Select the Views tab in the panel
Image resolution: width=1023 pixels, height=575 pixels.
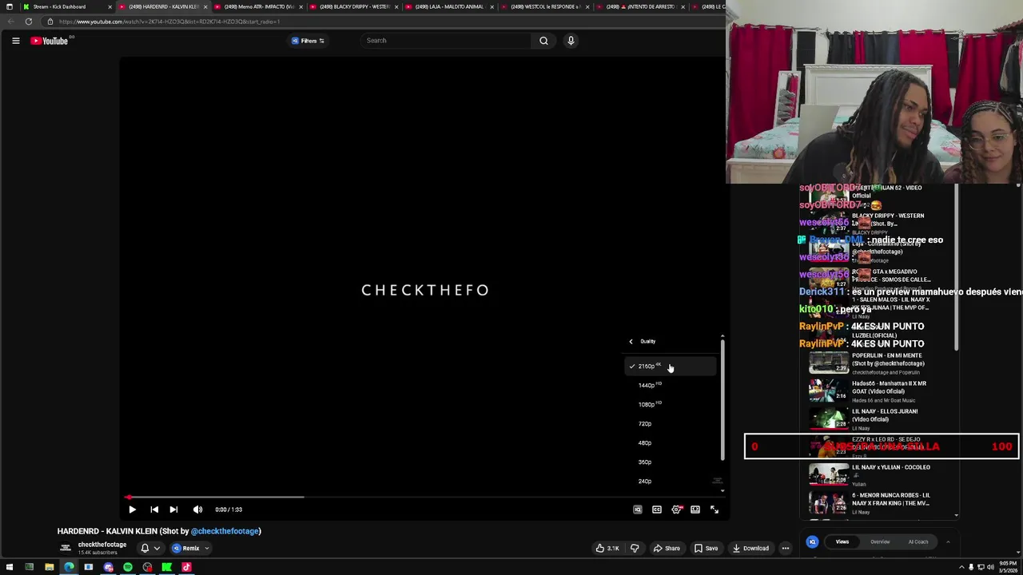pos(842,542)
